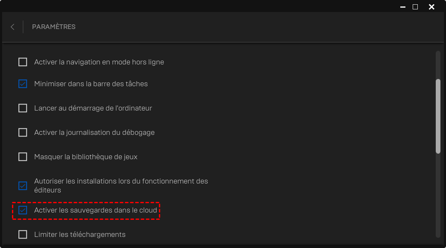Enable Activer la journalisation du débogage
Image resolution: width=446 pixels, height=248 pixels.
tap(23, 132)
